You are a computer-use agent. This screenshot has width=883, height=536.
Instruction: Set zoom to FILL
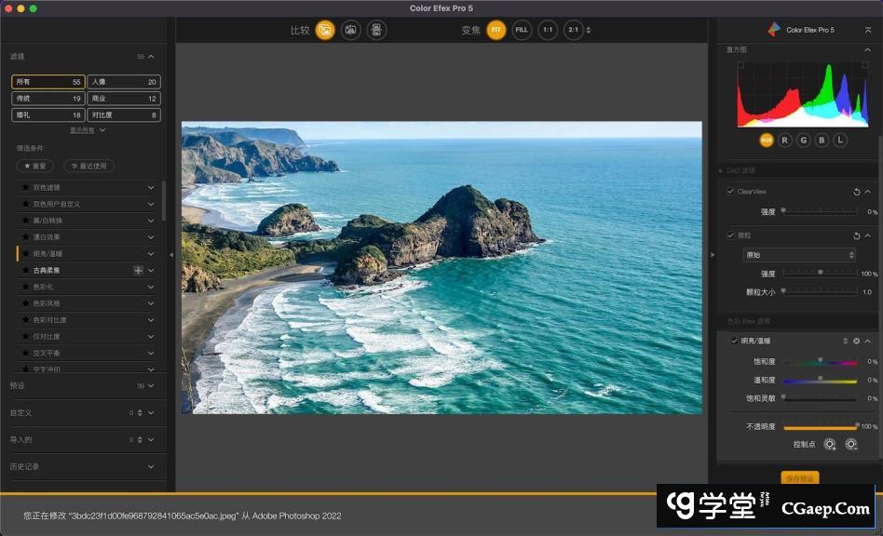point(522,30)
